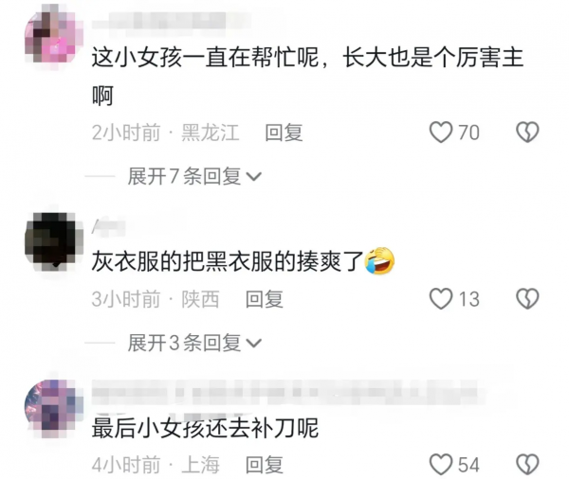Reply to the Heilongjiang comment via 回复
The width and height of the screenshot is (569, 479).
284,133
